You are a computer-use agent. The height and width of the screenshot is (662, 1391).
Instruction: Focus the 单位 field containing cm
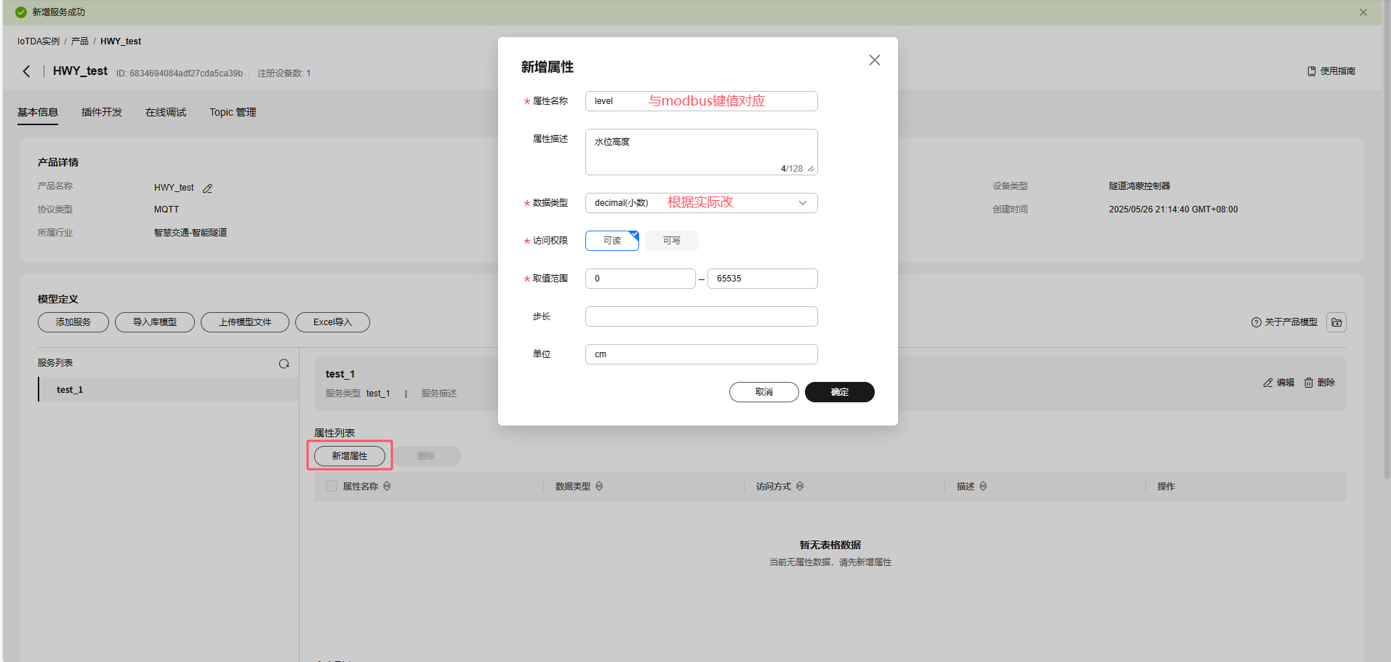click(702, 354)
